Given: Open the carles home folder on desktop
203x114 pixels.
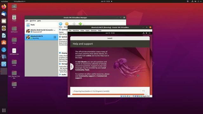Looking at the screenshot, I should (x=14, y=7).
